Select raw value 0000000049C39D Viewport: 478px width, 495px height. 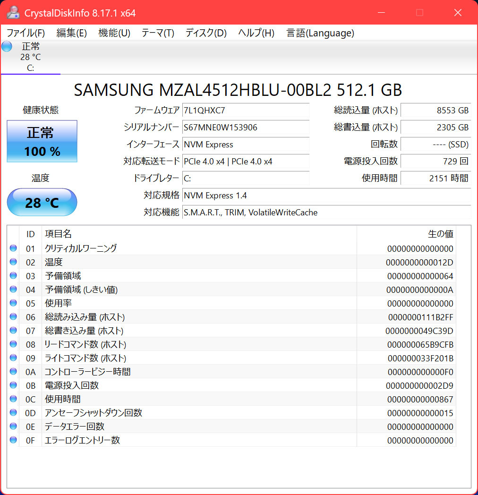click(x=419, y=331)
